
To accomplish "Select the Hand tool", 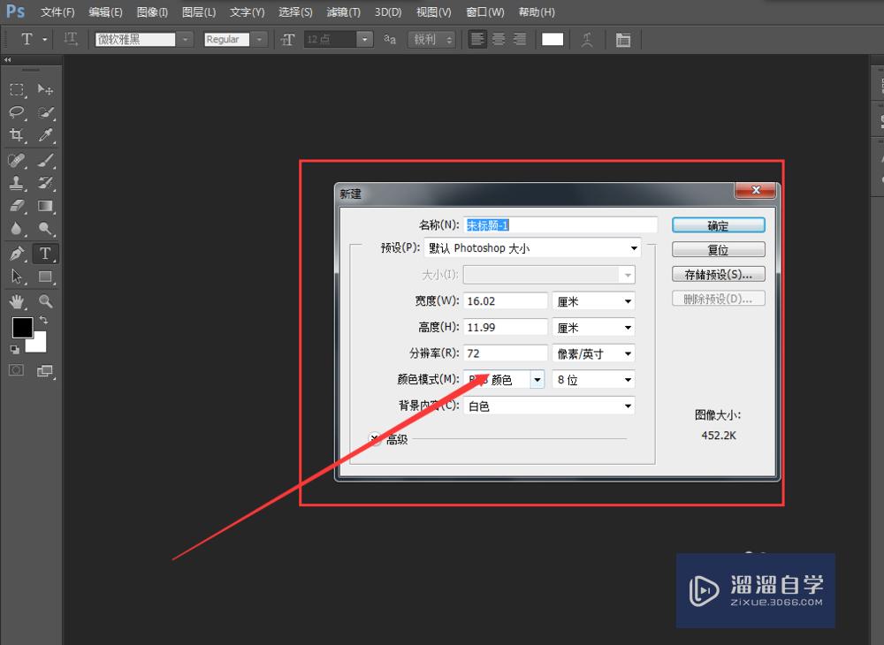I will point(17,301).
